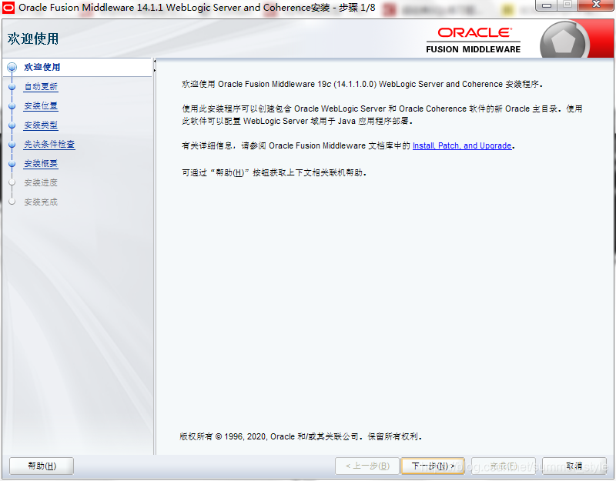Viewport: 616px width, 481px height.
Task: Click the pentagon emblem in the header
Action: (564, 41)
